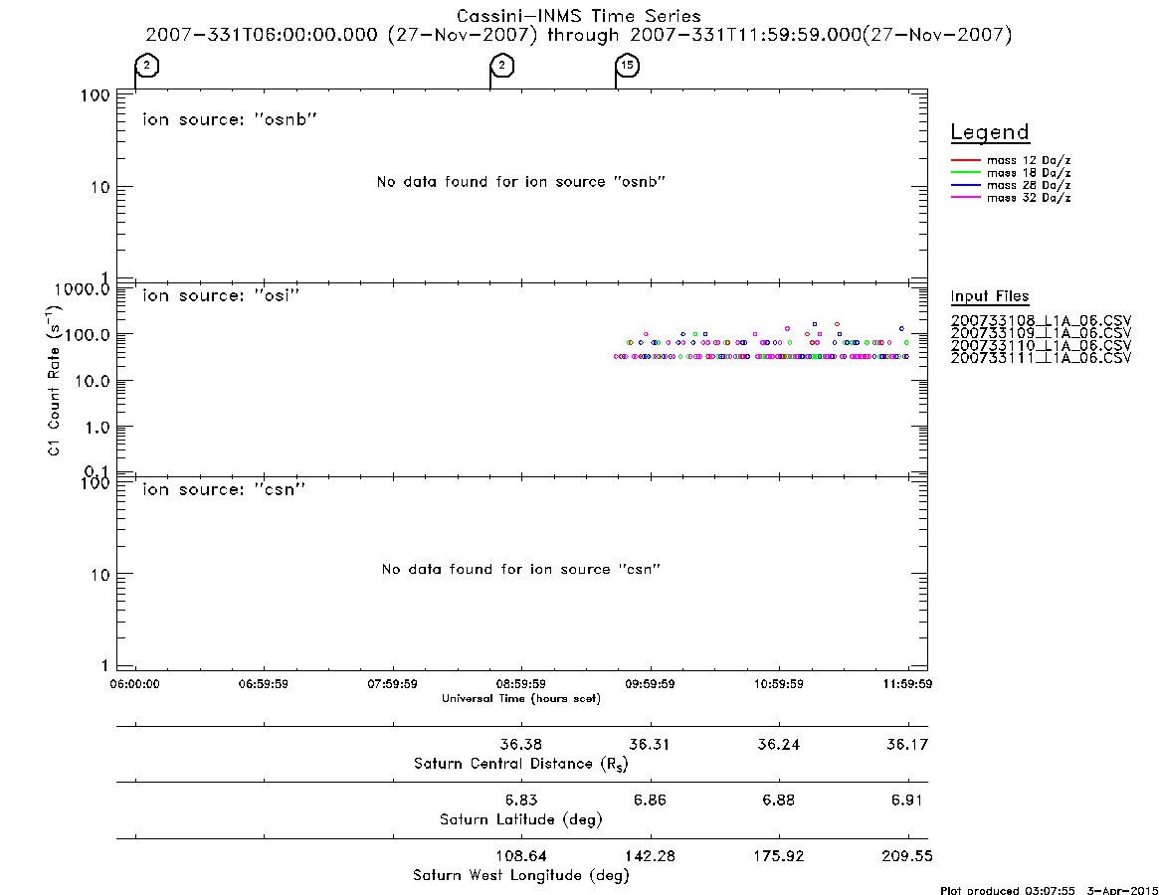
Task: Click the 08:59:59 time axis label
Action: (521, 684)
